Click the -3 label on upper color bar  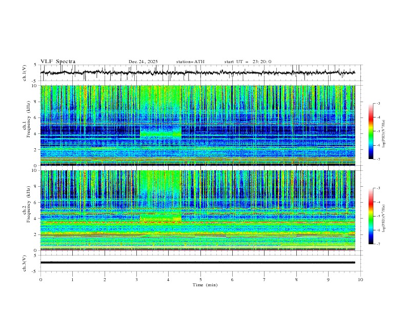[x=378, y=104]
